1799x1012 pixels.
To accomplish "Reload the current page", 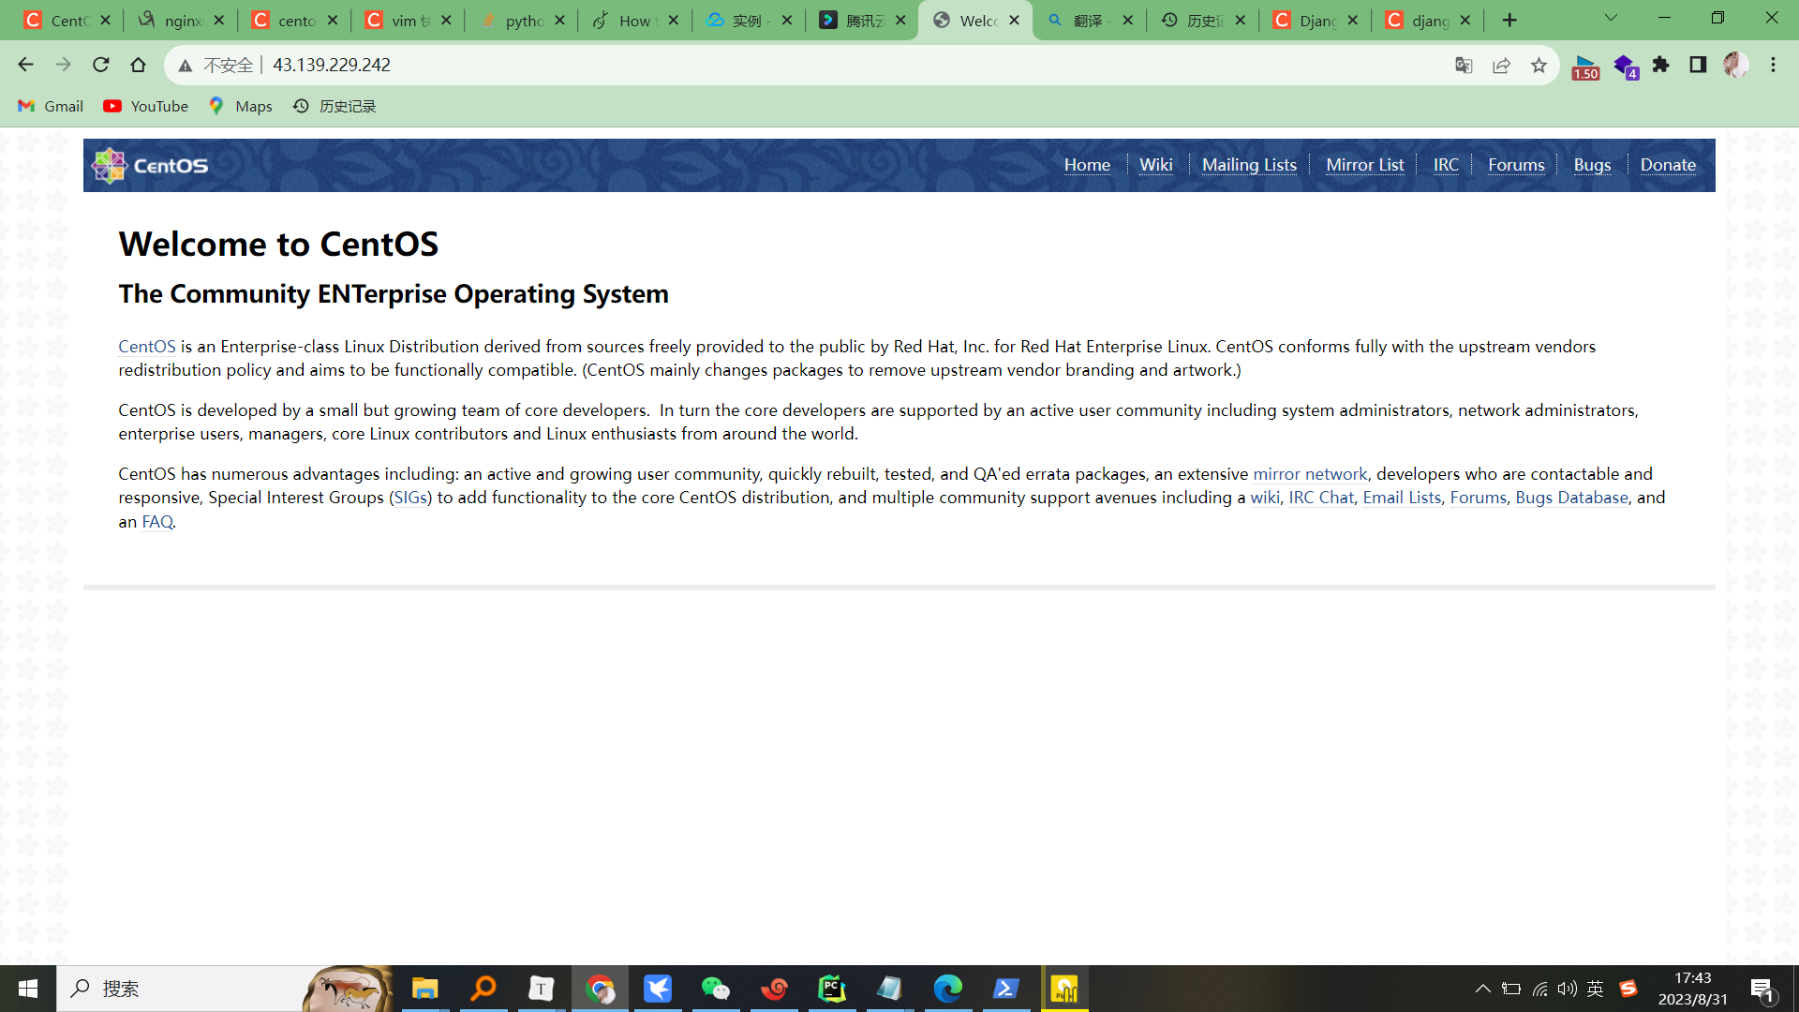I will click(x=100, y=65).
